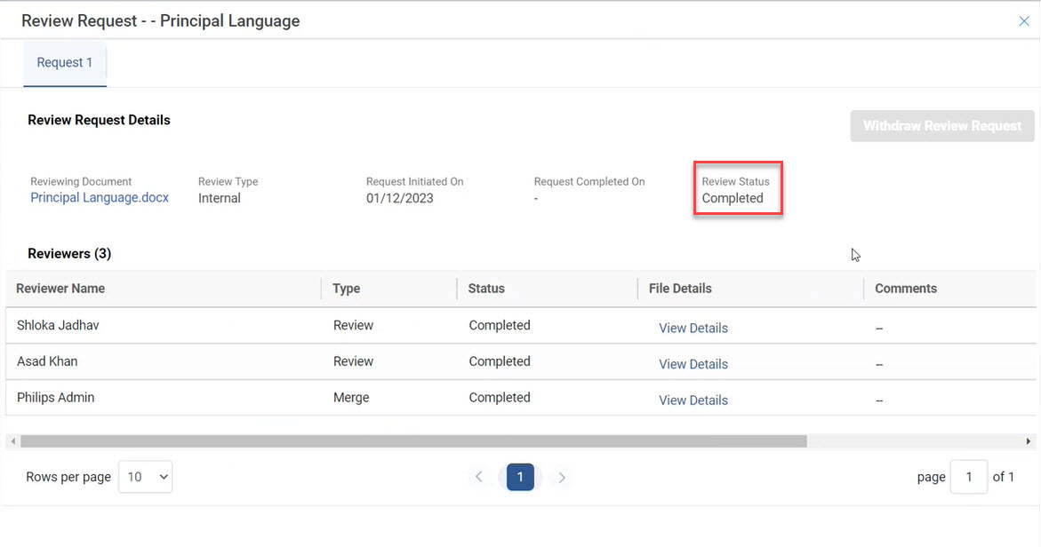Go to the next page arrow

tap(562, 477)
